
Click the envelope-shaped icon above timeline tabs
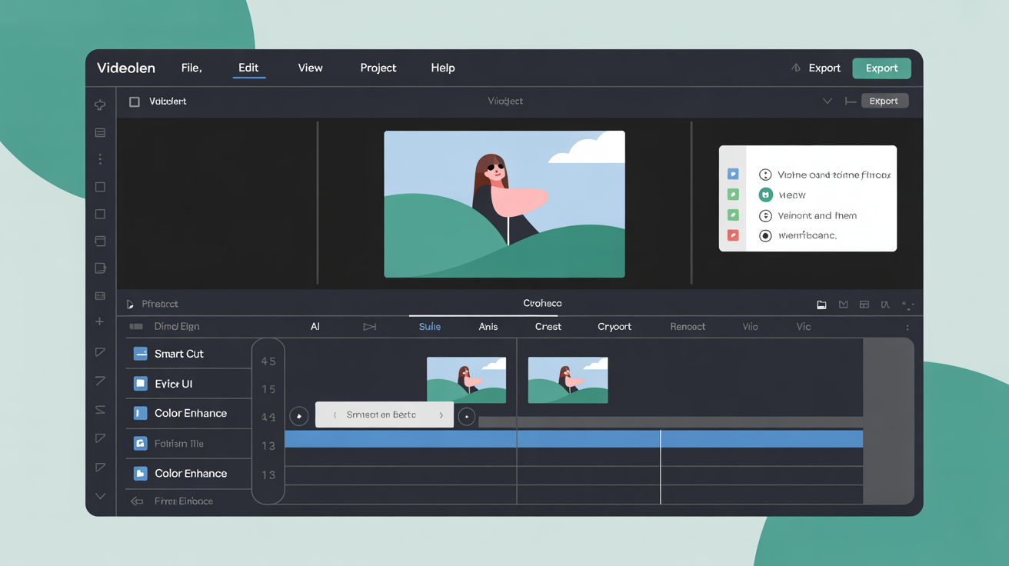843,305
